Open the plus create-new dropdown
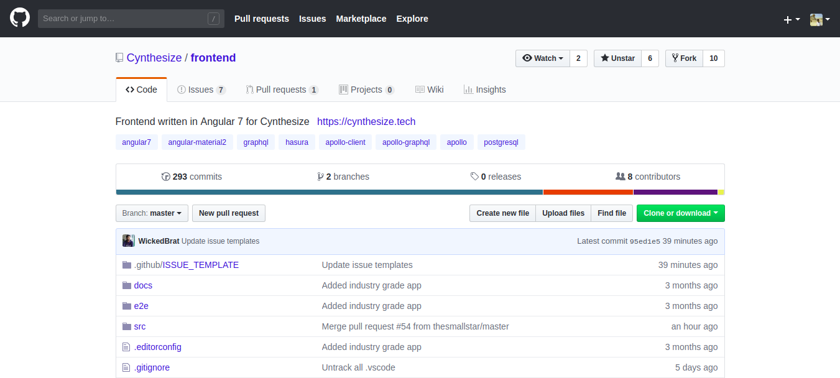The width and height of the screenshot is (840, 378). pyautogui.click(x=792, y=19)
